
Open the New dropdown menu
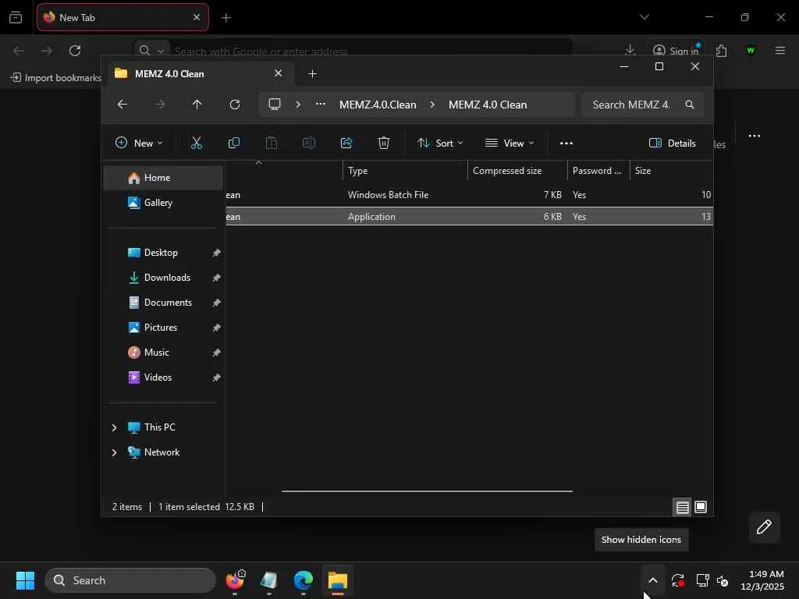(x=140, y=143)
